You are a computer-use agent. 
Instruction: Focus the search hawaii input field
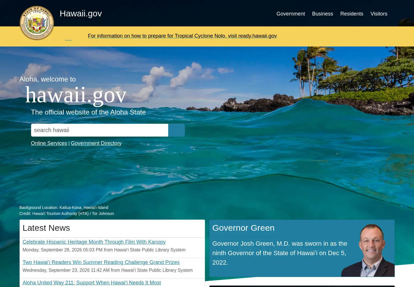tap(99, 130)
